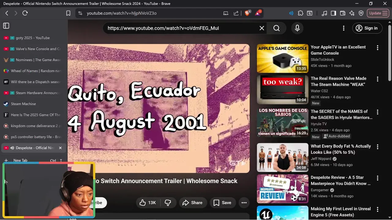
Task: Open more actions ellipsis under video
Action: [x=244, y=203]
